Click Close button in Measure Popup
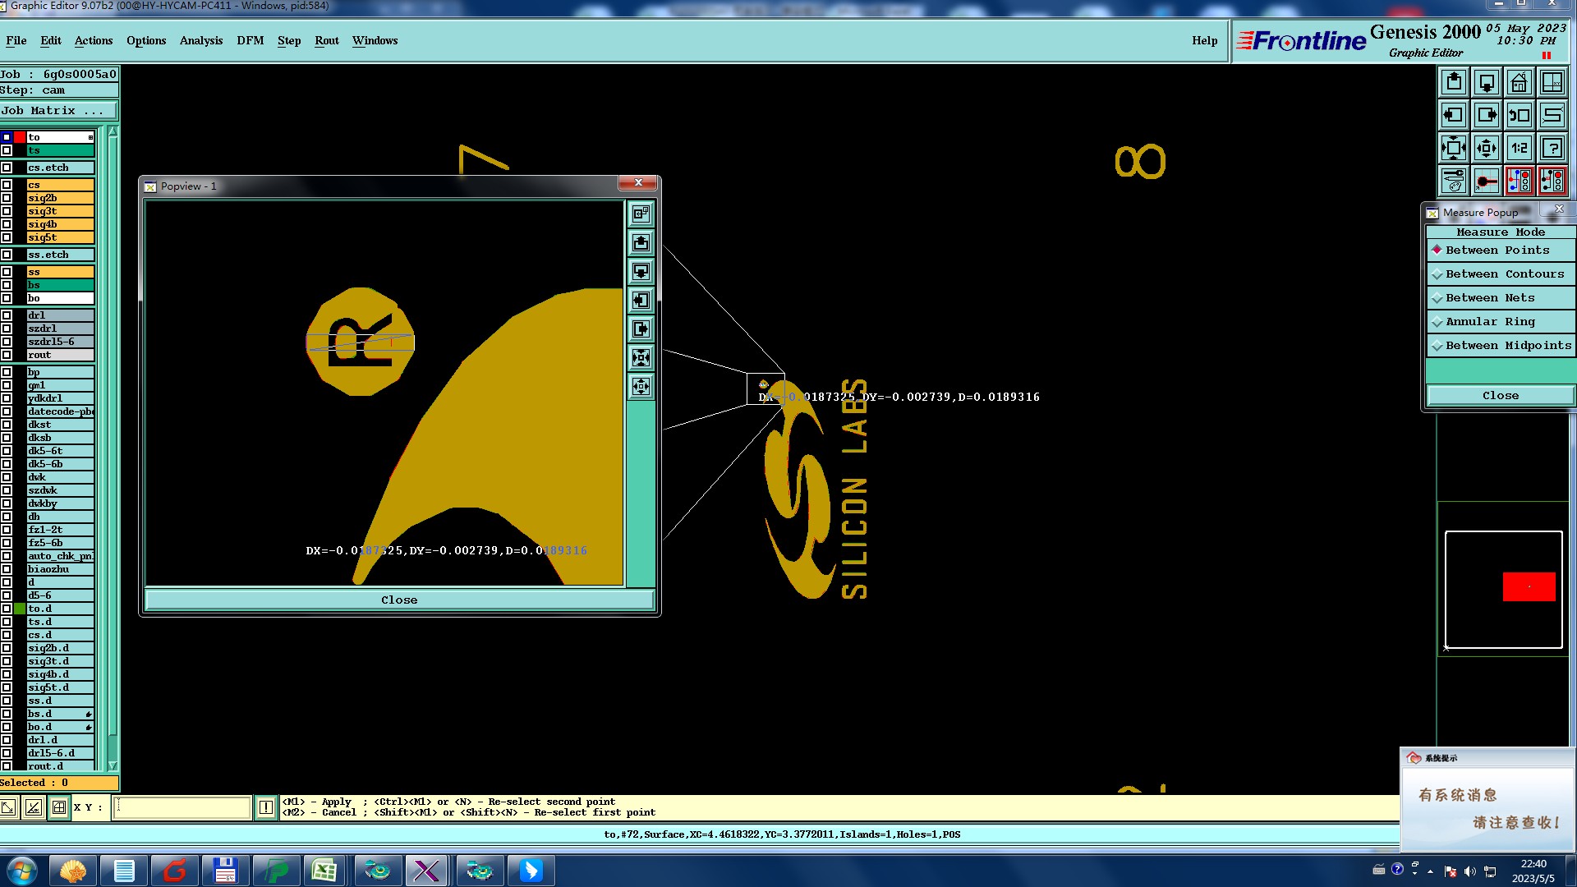The height and width of the screenshot is (887, 1577). pyautogui.click(x=1501, y=395)
